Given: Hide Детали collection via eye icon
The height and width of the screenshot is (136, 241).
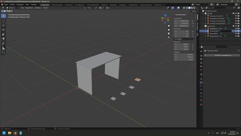Looking at the screenshot, I should click(x=236, y=14).
